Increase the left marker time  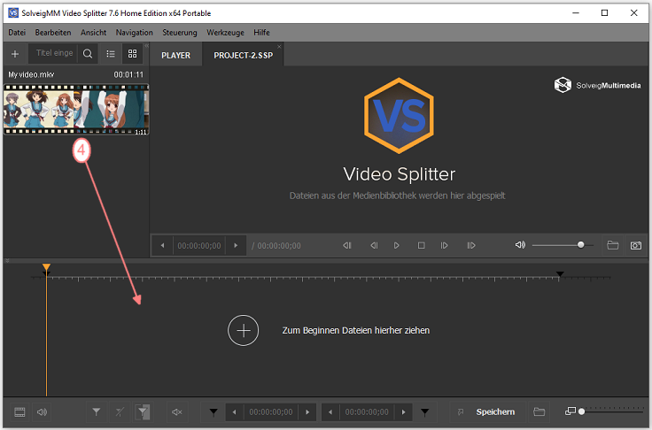(x=307, y=411)
